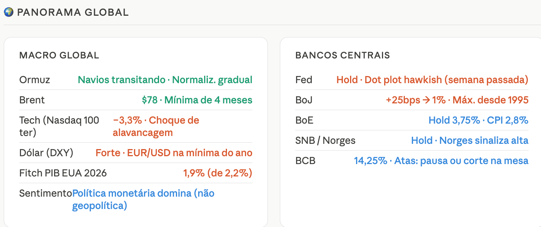Select the Ormuz row label
Screen dimensions: 541x227
[35, 80]
